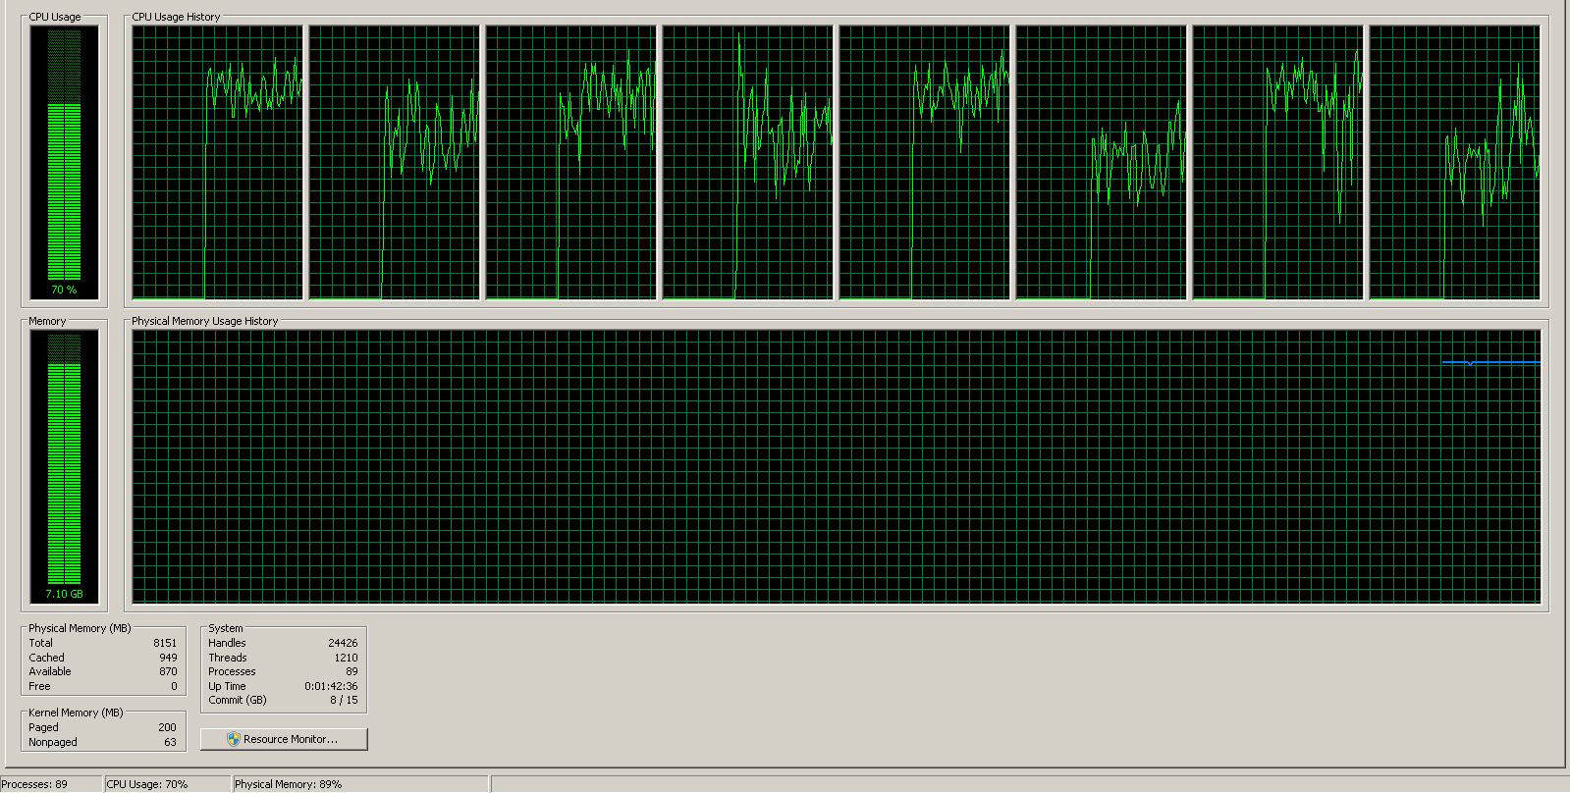Select the third CPU core history graph
The height and width of the screenshot is (793, 1570).
(x=570, y=162)
